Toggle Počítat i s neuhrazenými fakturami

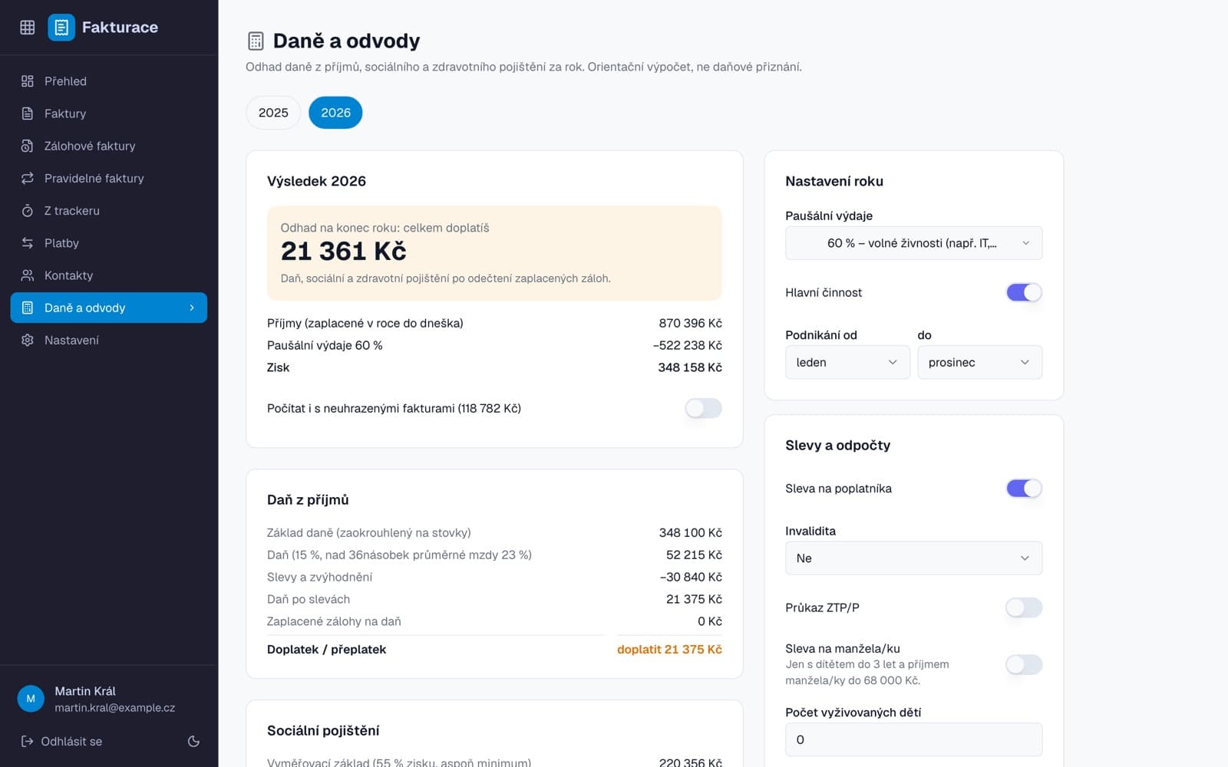[704, 408]
